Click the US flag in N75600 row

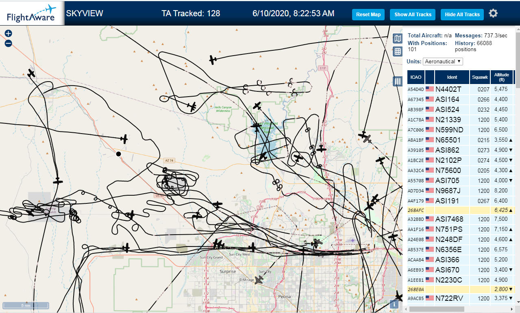click(430, 171)
